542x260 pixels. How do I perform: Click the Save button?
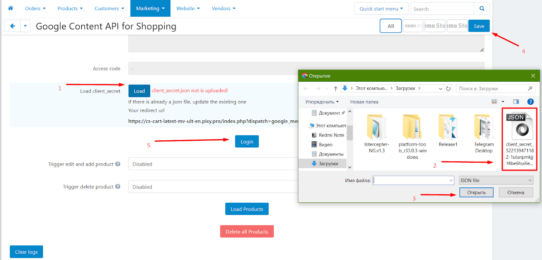pos(479,26)
